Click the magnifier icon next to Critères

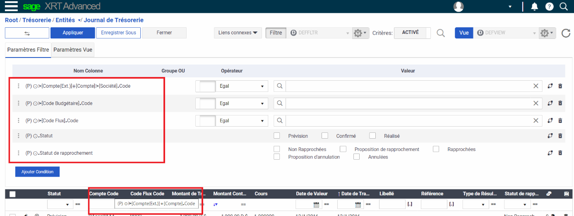click(441, 33)
